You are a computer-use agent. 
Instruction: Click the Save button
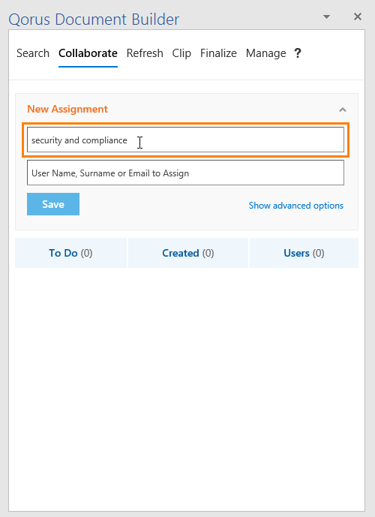(x=53, y=204)
